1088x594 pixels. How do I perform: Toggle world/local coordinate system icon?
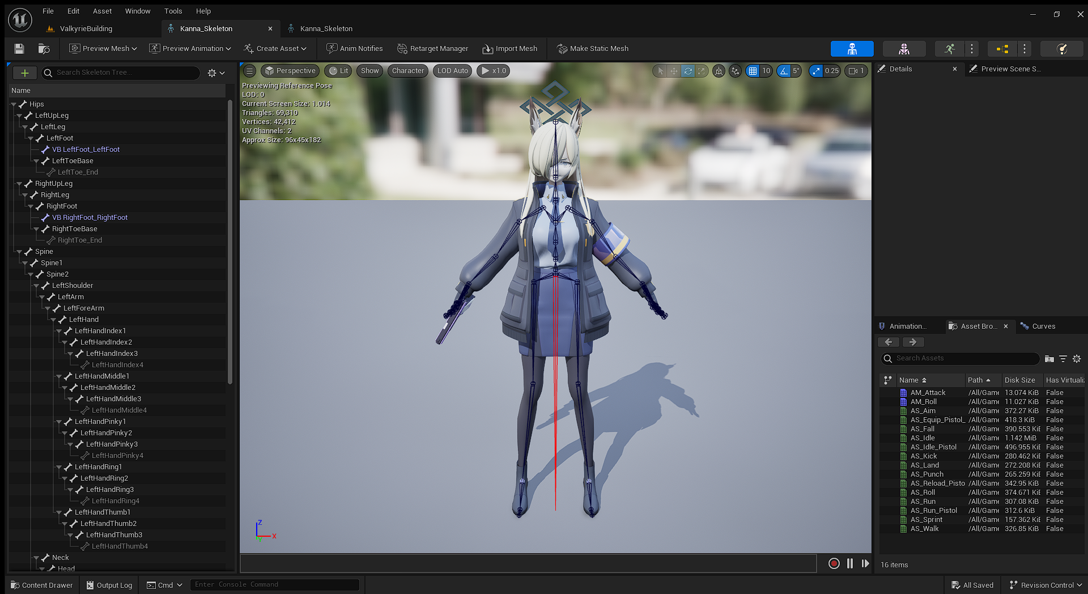pos(719,71)
